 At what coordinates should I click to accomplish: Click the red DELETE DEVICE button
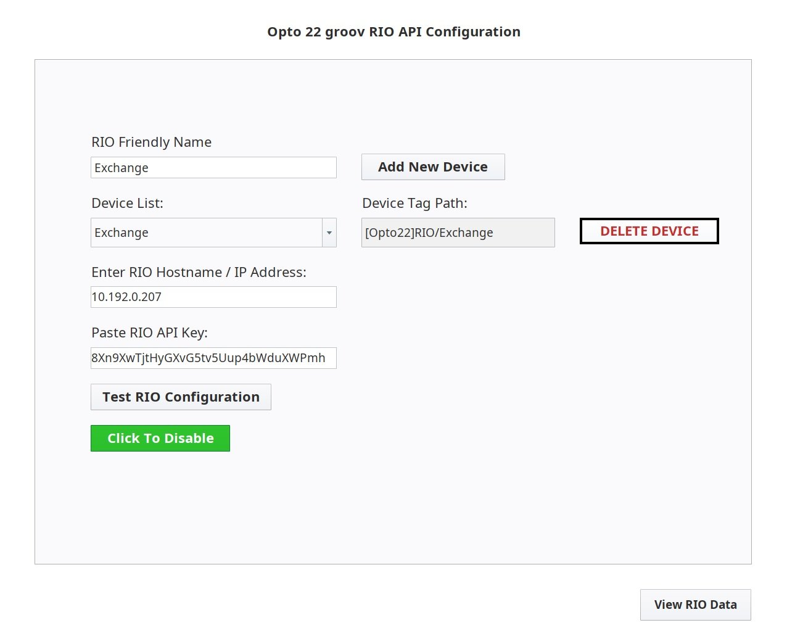649,231
